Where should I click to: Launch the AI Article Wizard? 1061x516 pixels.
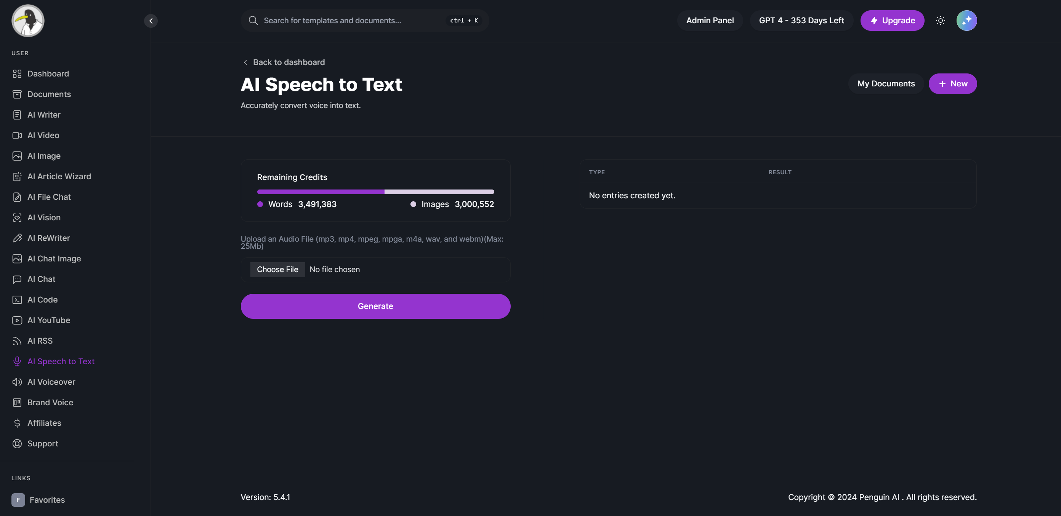click(59, 177)
